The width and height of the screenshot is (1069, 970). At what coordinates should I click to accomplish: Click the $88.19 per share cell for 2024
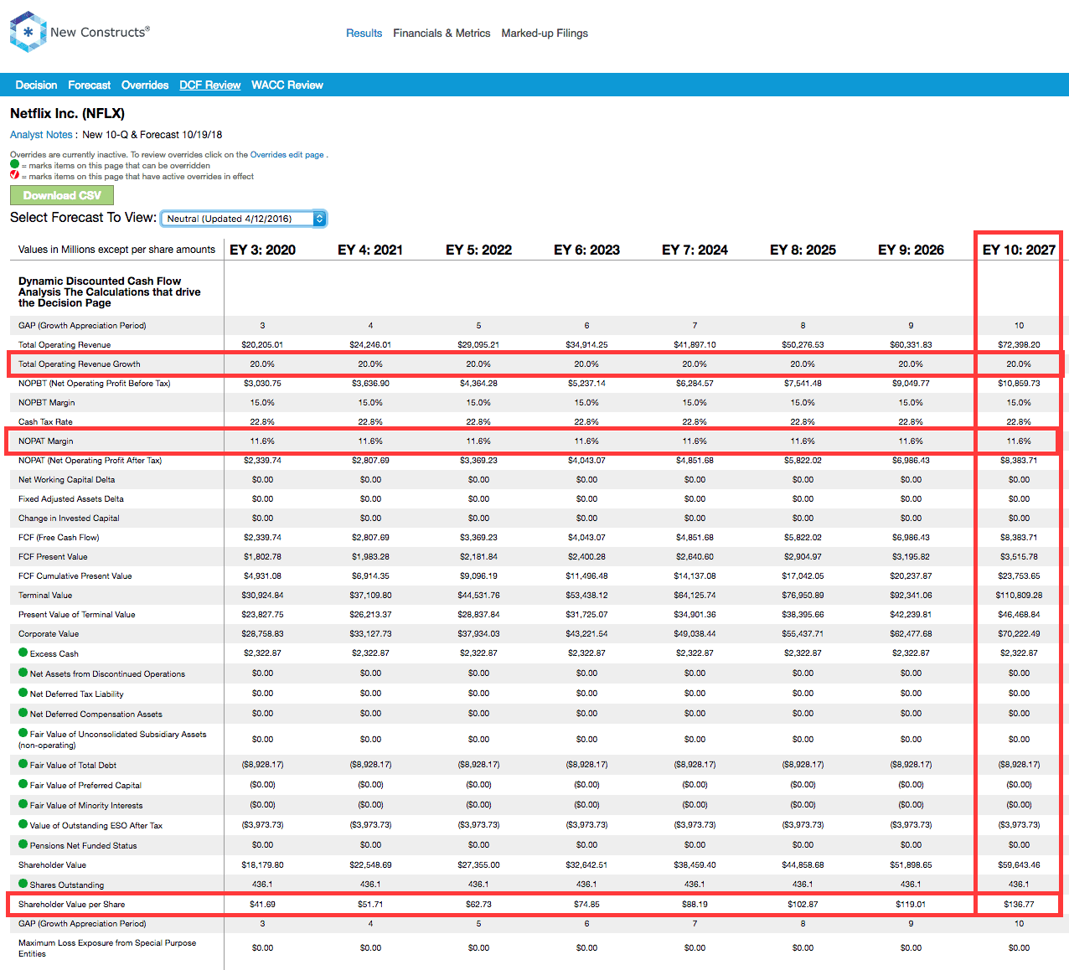click(695, 905)
